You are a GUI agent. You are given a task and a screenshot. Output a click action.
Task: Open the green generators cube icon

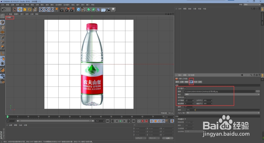(x=88, y=10)
